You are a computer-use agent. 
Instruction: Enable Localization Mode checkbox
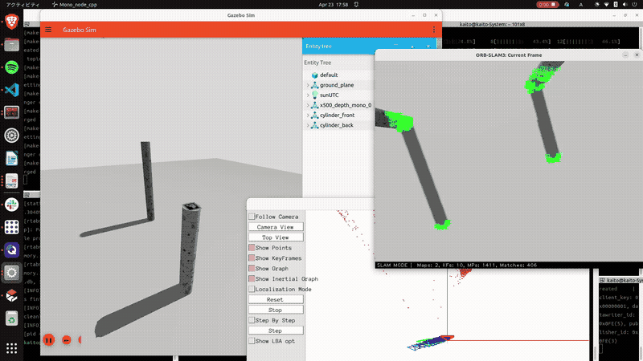252,289
